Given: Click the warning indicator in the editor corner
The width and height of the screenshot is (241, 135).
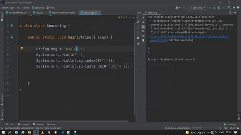Looking at the screenshot, I should [120, 17].
